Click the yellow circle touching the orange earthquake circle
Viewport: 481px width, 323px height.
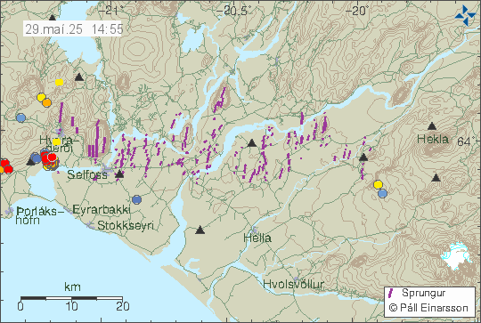pos(41,98)
